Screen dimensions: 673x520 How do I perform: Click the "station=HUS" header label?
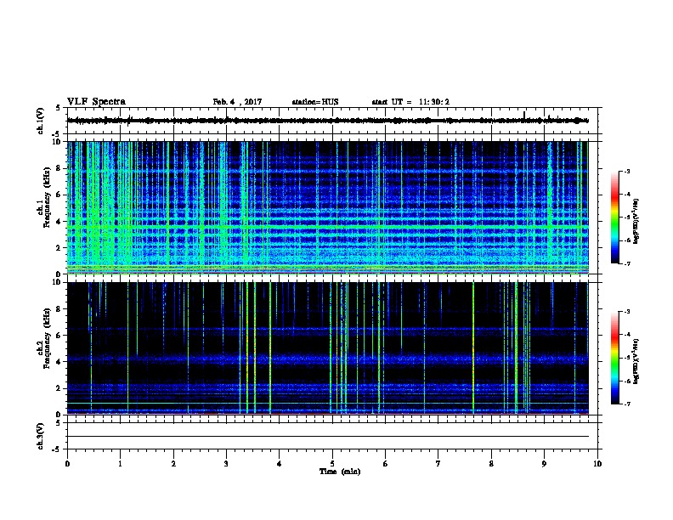315,102
